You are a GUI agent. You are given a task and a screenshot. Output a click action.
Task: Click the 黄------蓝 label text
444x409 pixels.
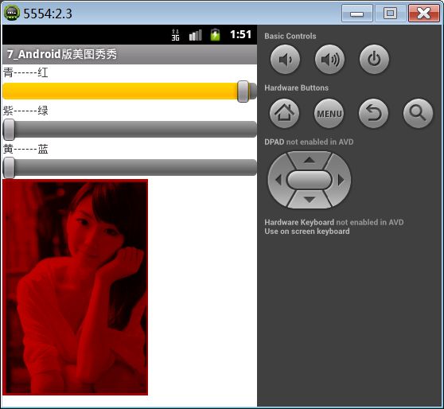[25, 149]
